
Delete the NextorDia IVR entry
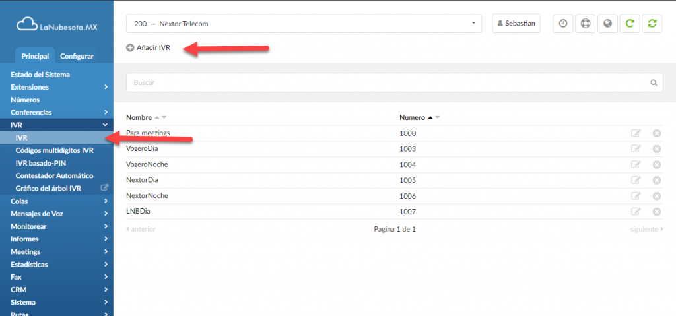click(657, 180)
